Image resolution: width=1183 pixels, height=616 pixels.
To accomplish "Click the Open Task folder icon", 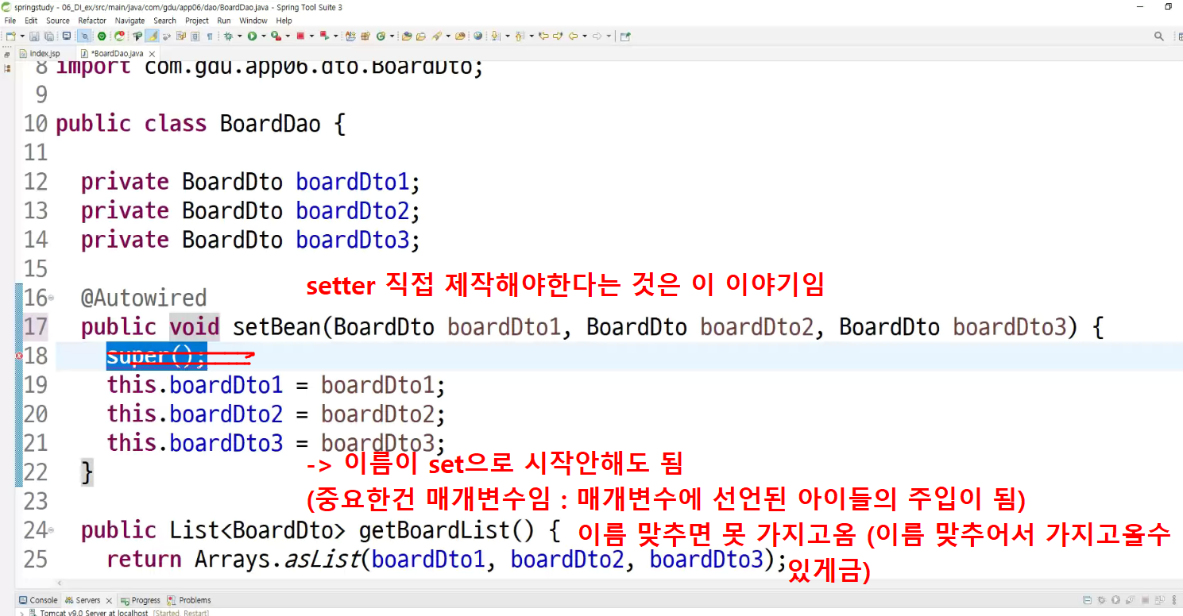I will point(421,36).
